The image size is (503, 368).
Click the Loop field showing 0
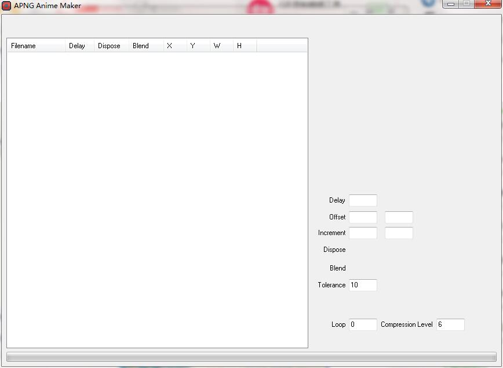(363, 324)
